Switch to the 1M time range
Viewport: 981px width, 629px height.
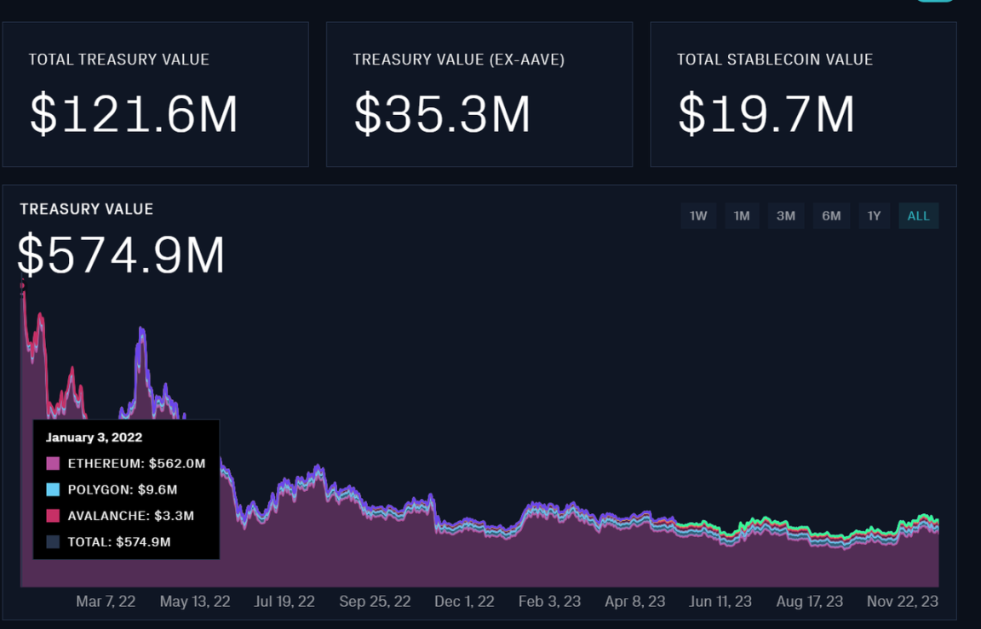tap(742, 215)
